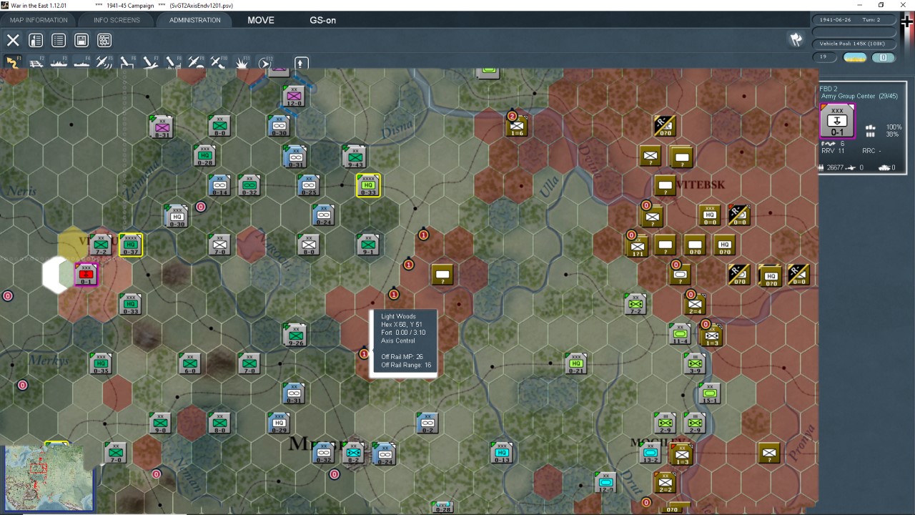Click the Vehicle Pool 145K (108K) readout
This screenshot has height=515, width=915.
pos(854,44)
